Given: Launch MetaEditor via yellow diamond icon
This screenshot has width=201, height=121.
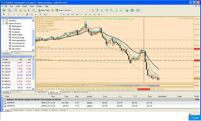Looking at the screenshot, I should pyautogui.click(x=52, y=10).
